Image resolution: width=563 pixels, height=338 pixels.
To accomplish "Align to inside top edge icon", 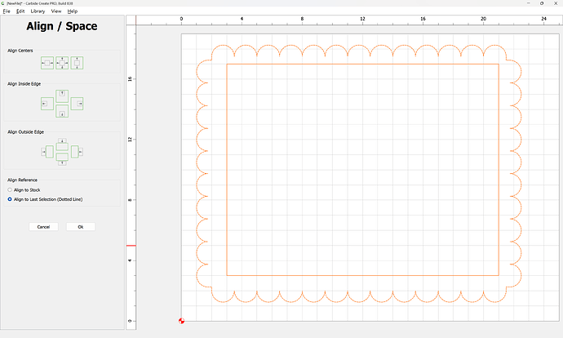I will coord(62,95).
